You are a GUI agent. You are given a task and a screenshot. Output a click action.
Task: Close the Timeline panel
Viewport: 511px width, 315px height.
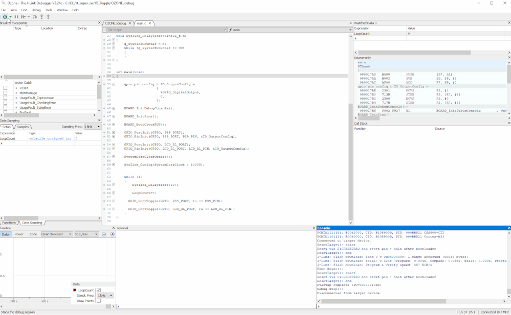coord(114,228)
